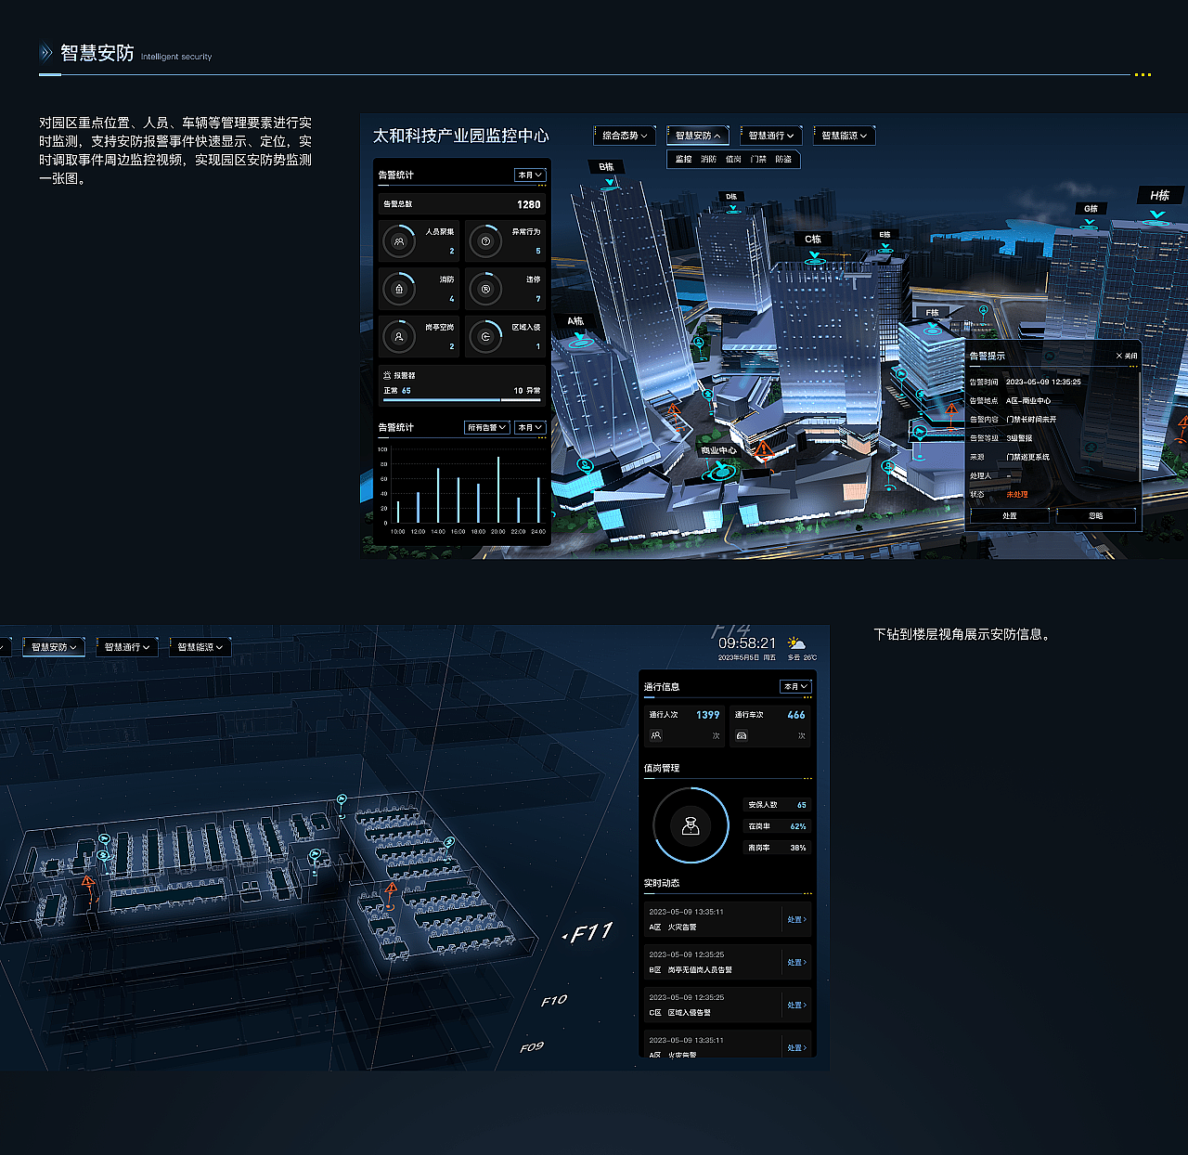The image size is (1188, 1155).
Task: Open 本月 dropdown in 通行信息 panel
Action: tap(796, 686)
